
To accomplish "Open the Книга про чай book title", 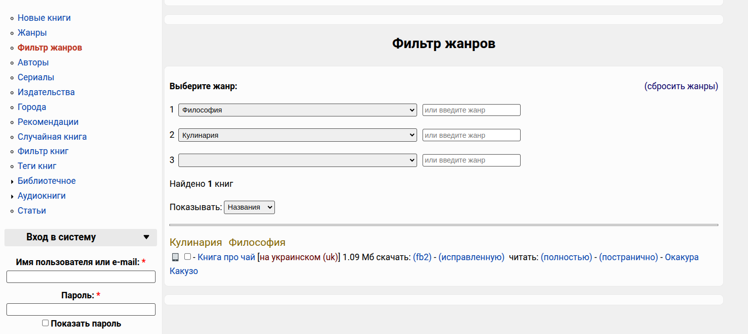I will [x=226, y=257].
